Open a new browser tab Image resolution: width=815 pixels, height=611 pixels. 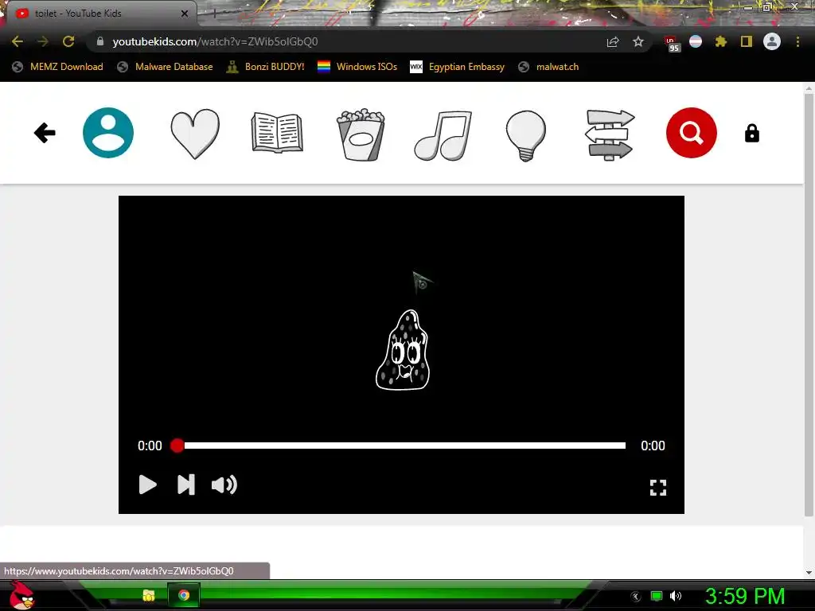click(x=214, y=14)
